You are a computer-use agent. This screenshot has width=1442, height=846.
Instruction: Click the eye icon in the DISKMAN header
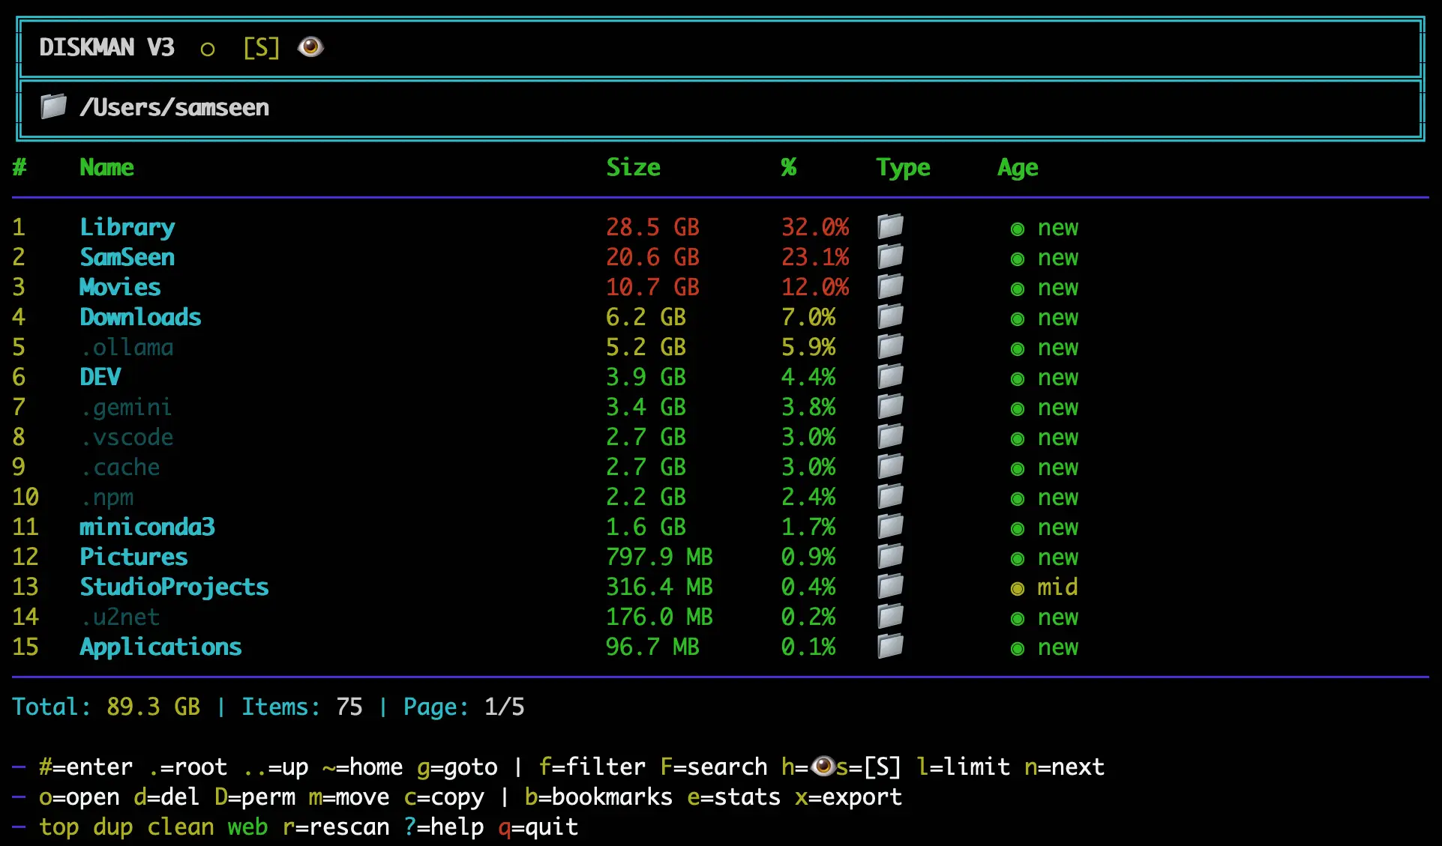click(310, 47)
